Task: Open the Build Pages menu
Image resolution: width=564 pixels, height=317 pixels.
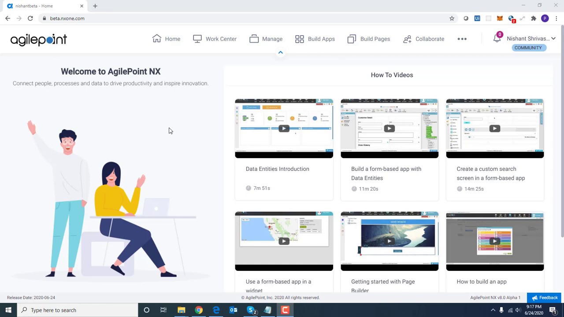Action: (x=368, y=39)
